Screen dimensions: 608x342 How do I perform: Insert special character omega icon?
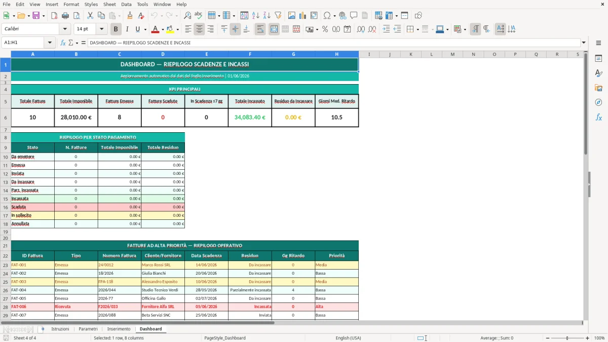coord(327,16)
